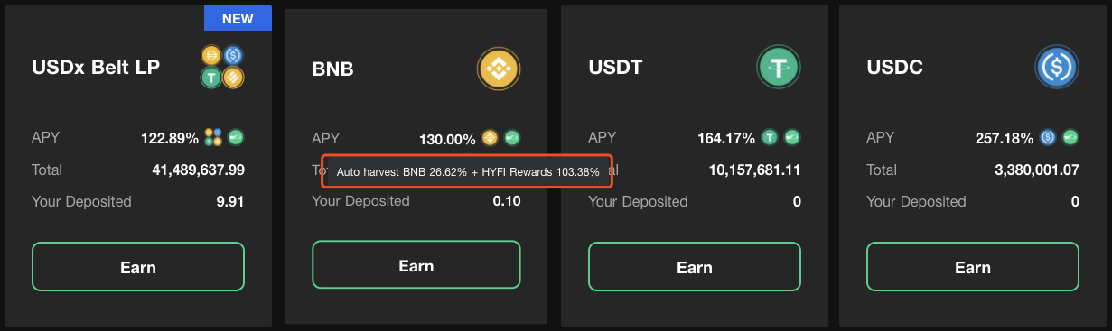Viewport: 1112px width, 331px height.
Task: Click the BNB deposited amount 0.10
Action: [507, 200]
